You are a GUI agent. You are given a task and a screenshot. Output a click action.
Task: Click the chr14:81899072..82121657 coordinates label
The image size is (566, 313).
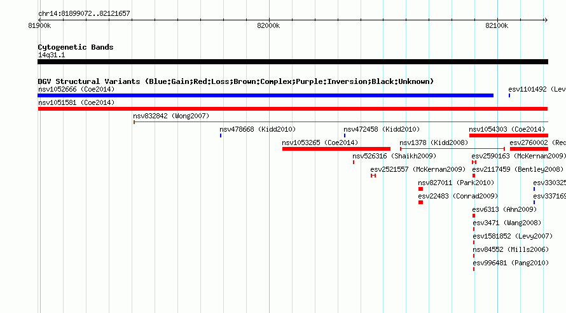click(x=84, y=13)
